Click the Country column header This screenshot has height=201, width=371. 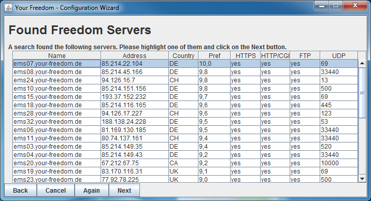coord(183,55)
